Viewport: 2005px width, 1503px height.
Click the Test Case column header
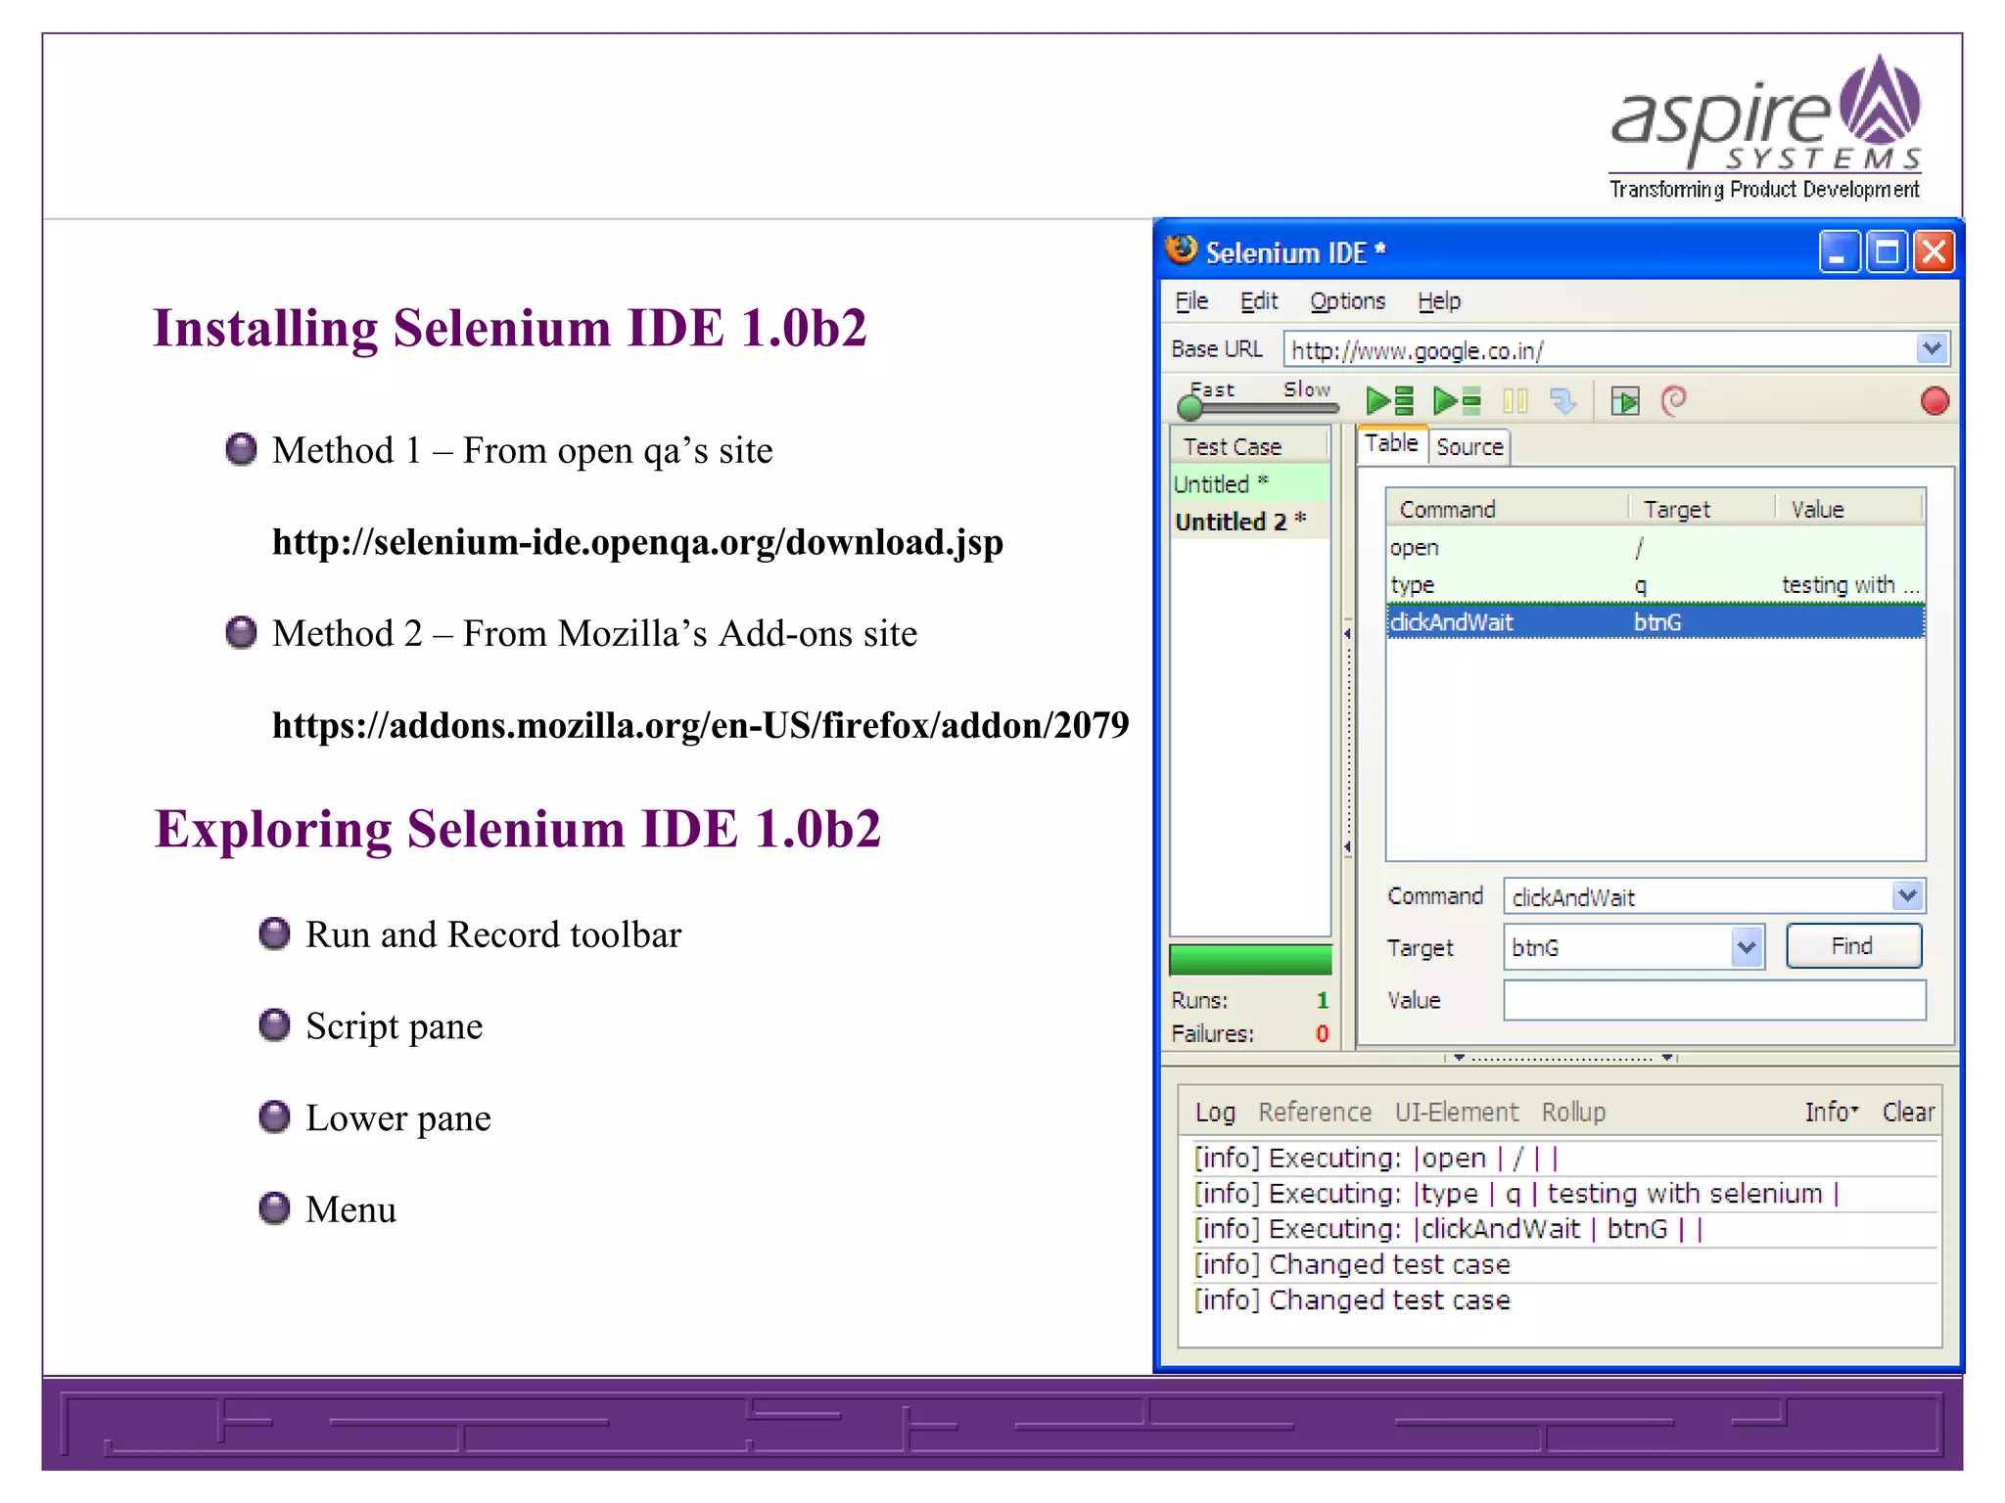pos(1250,446)
